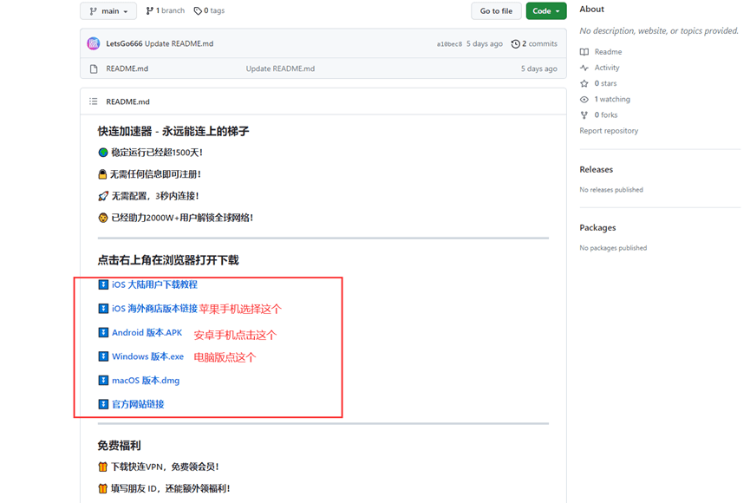
Task: Open latest commit message Update README.md beside LetsGo666
Action: pos(179,43)
